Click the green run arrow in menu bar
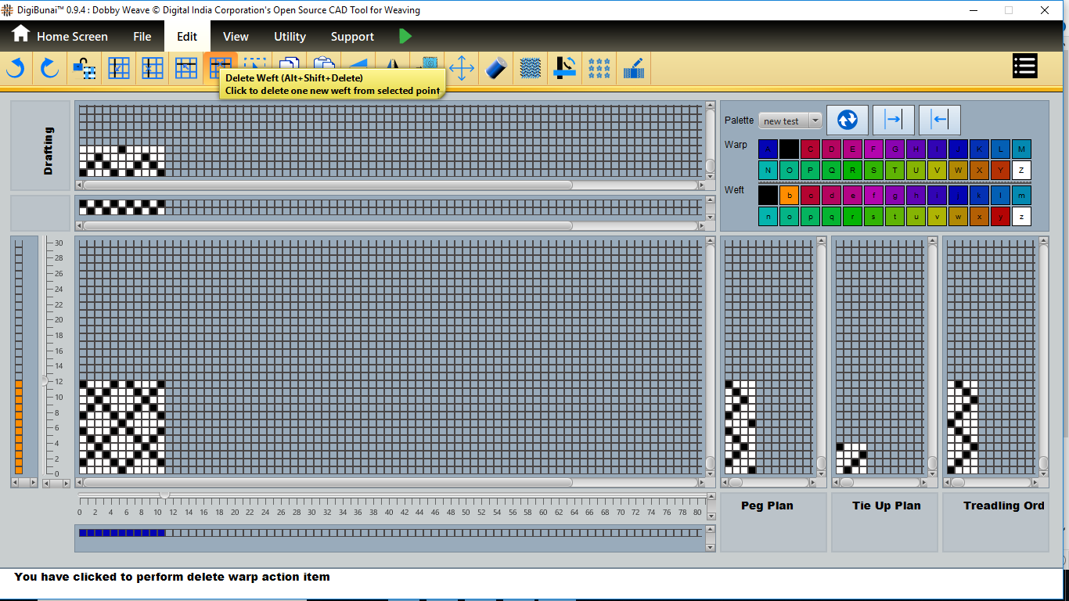Image resolution: width=1069 pixels, height=601 pixels. pos(405,36)
